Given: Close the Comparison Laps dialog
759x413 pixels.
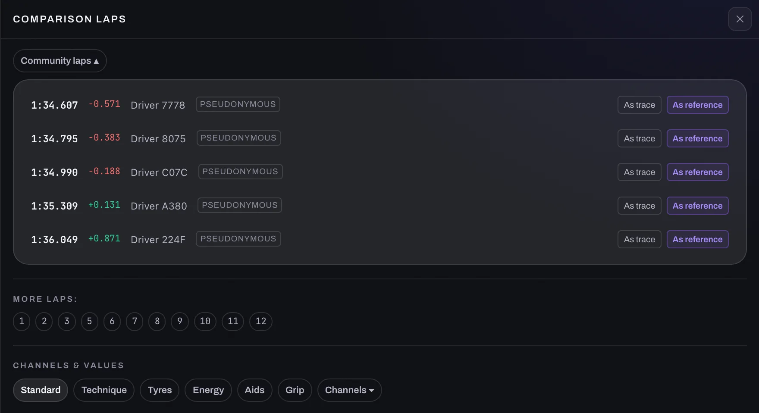Looking at the screenshot, I should pyautogui.click(x=740, y=19).
